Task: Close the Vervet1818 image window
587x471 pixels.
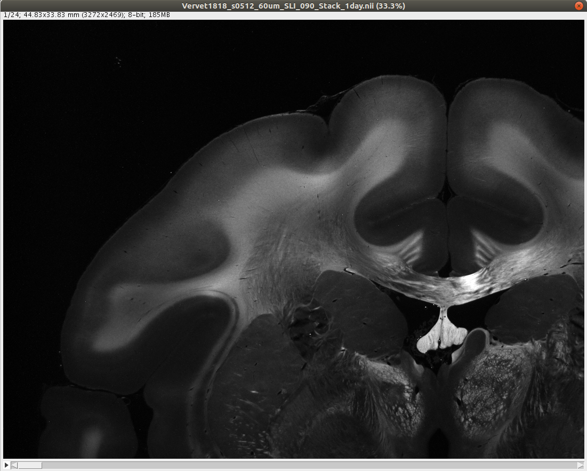Action: pos(578,5)
